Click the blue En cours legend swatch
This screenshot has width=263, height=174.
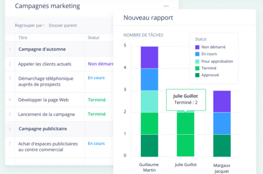[197, 54]
